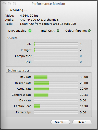
Task: Open the Graph... window
Action: [60, 122]
